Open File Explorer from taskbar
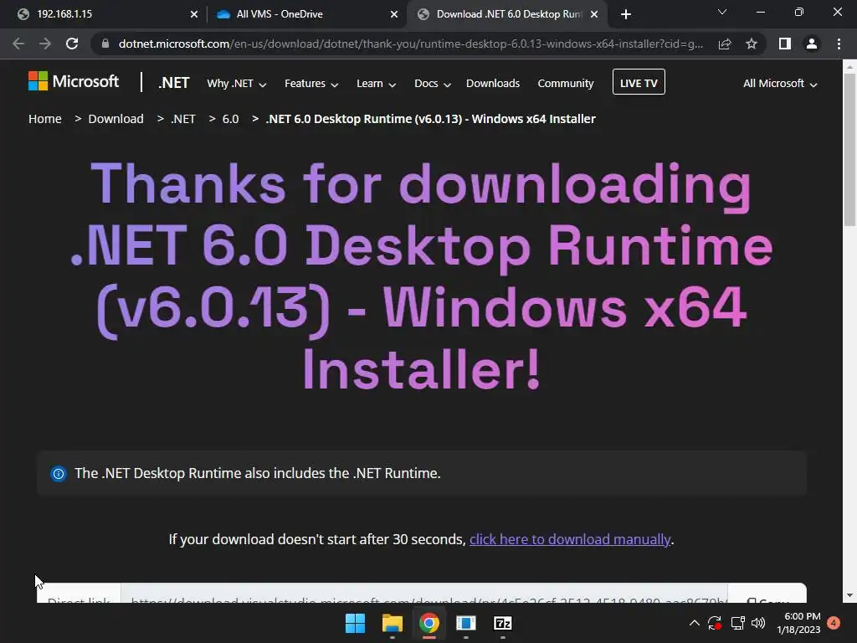 pos(393,623)
